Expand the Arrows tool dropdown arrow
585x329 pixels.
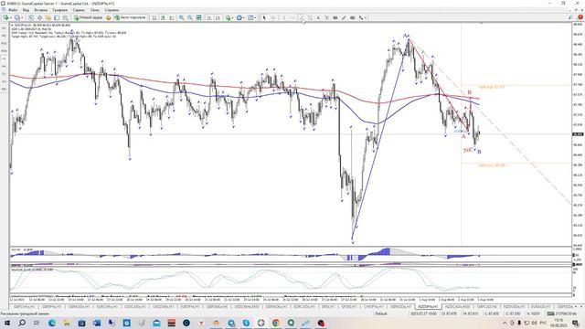365,17
